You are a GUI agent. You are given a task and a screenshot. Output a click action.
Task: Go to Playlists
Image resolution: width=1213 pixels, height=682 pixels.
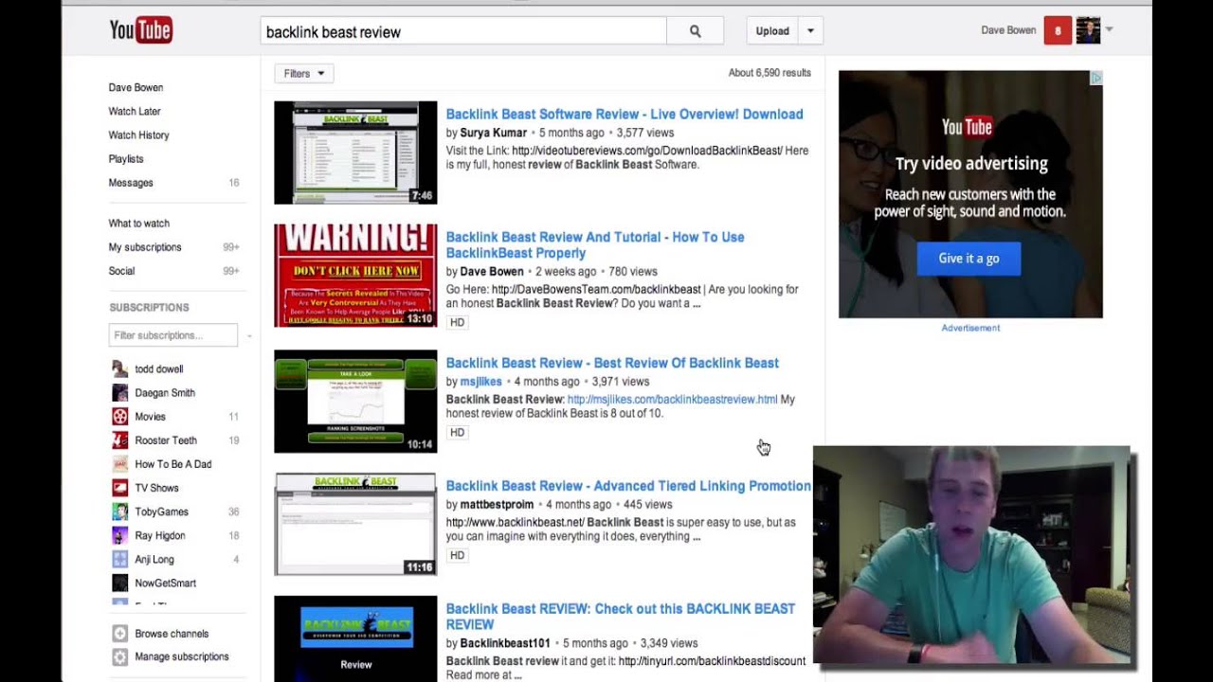click(x=126, y=159)
